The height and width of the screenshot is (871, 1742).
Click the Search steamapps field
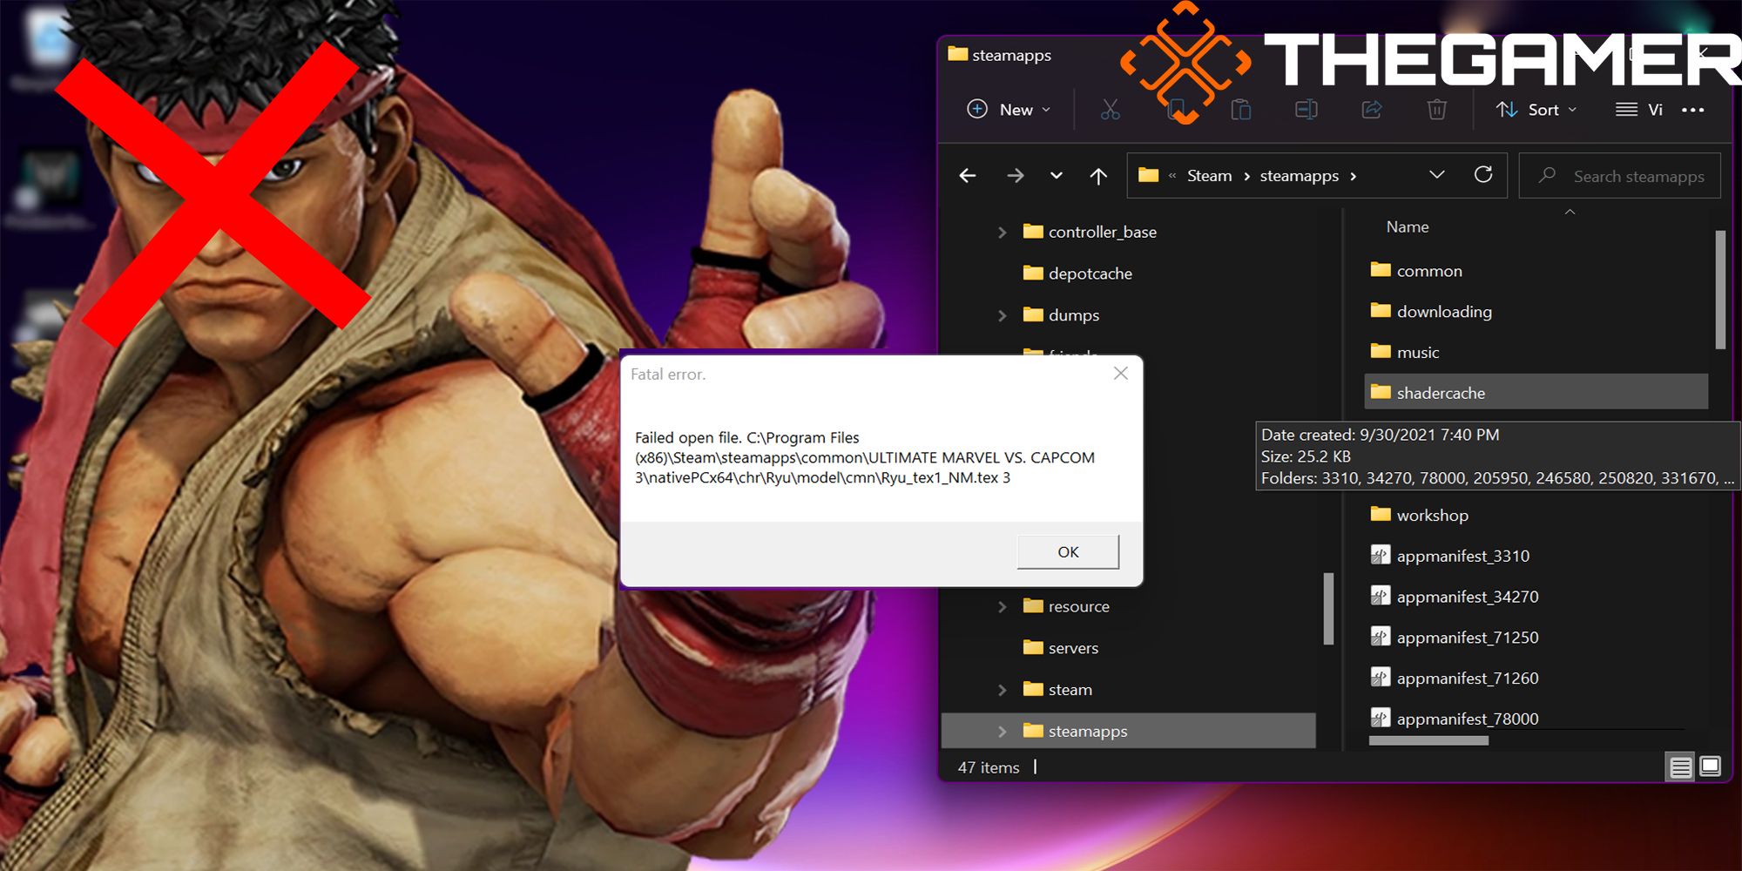pos(1620,176)
